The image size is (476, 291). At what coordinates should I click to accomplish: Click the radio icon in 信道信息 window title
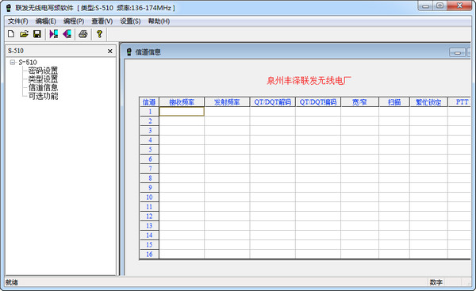[129, 52]
